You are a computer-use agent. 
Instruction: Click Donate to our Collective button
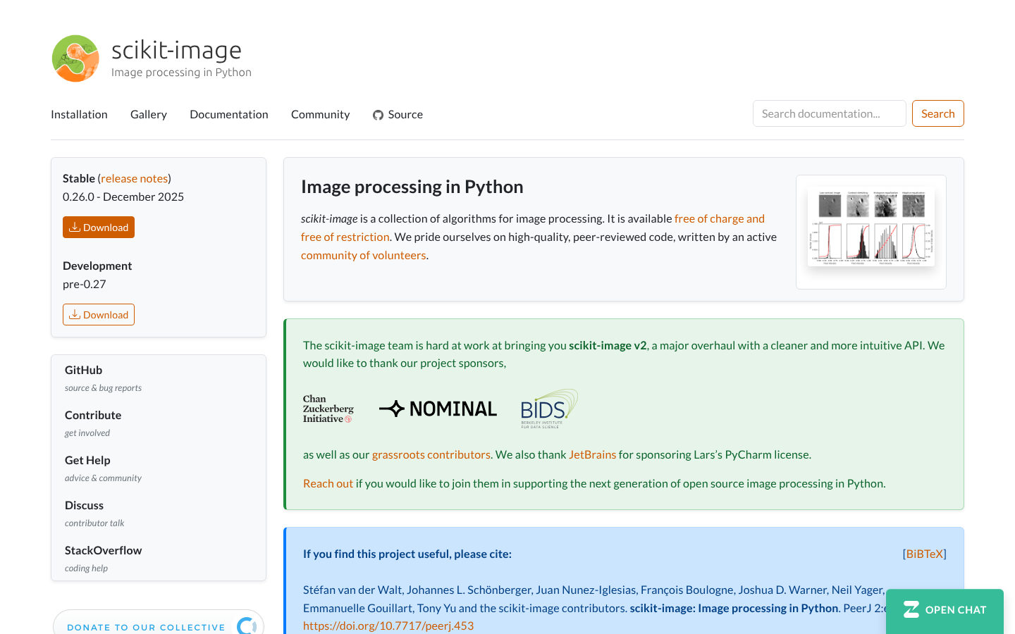pos(159,623)
